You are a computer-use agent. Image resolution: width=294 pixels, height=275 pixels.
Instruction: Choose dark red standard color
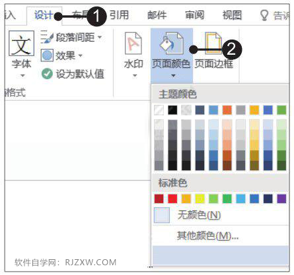click(x=159, y=199)
